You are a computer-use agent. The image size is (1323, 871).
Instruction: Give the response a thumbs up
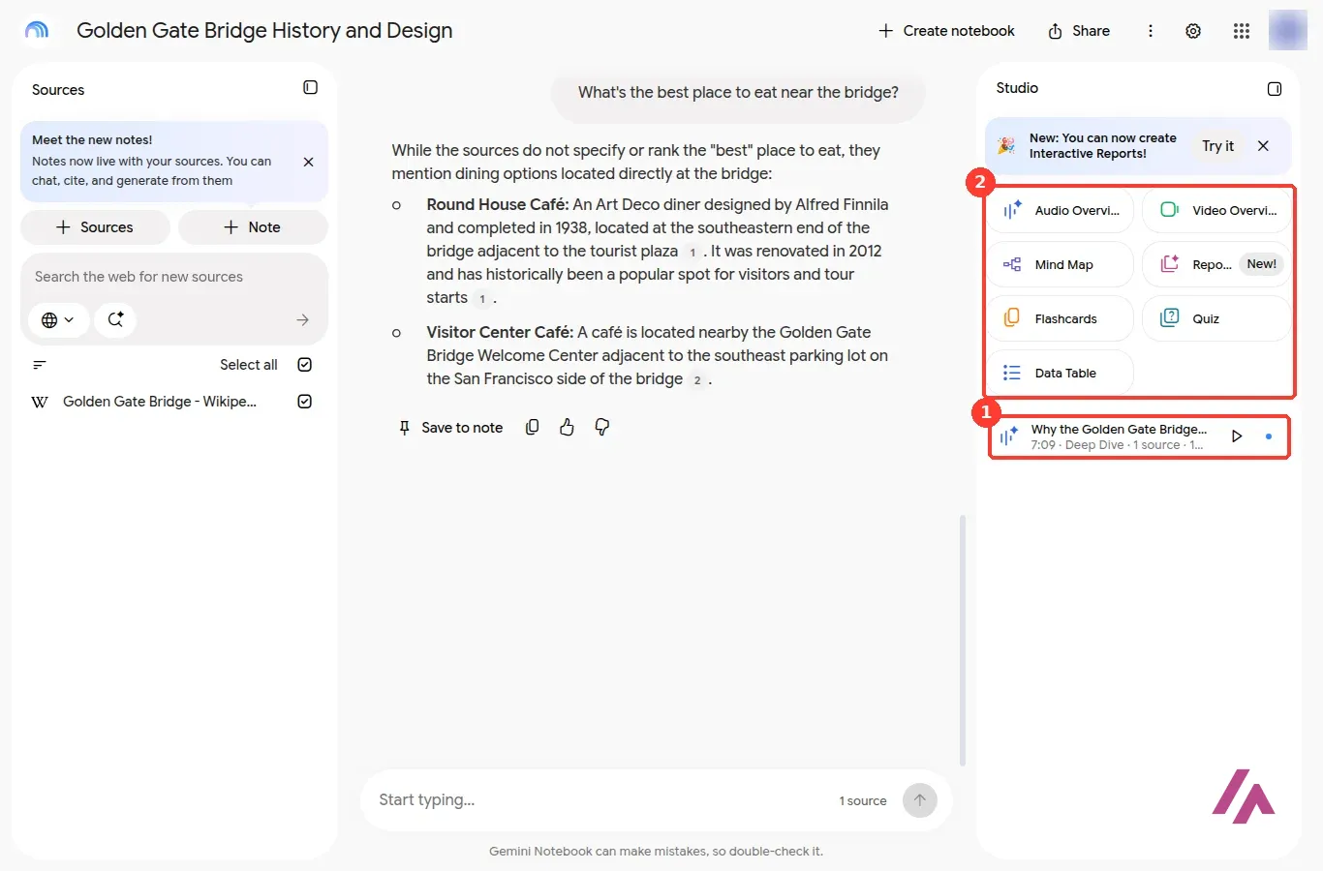[567, 427]
